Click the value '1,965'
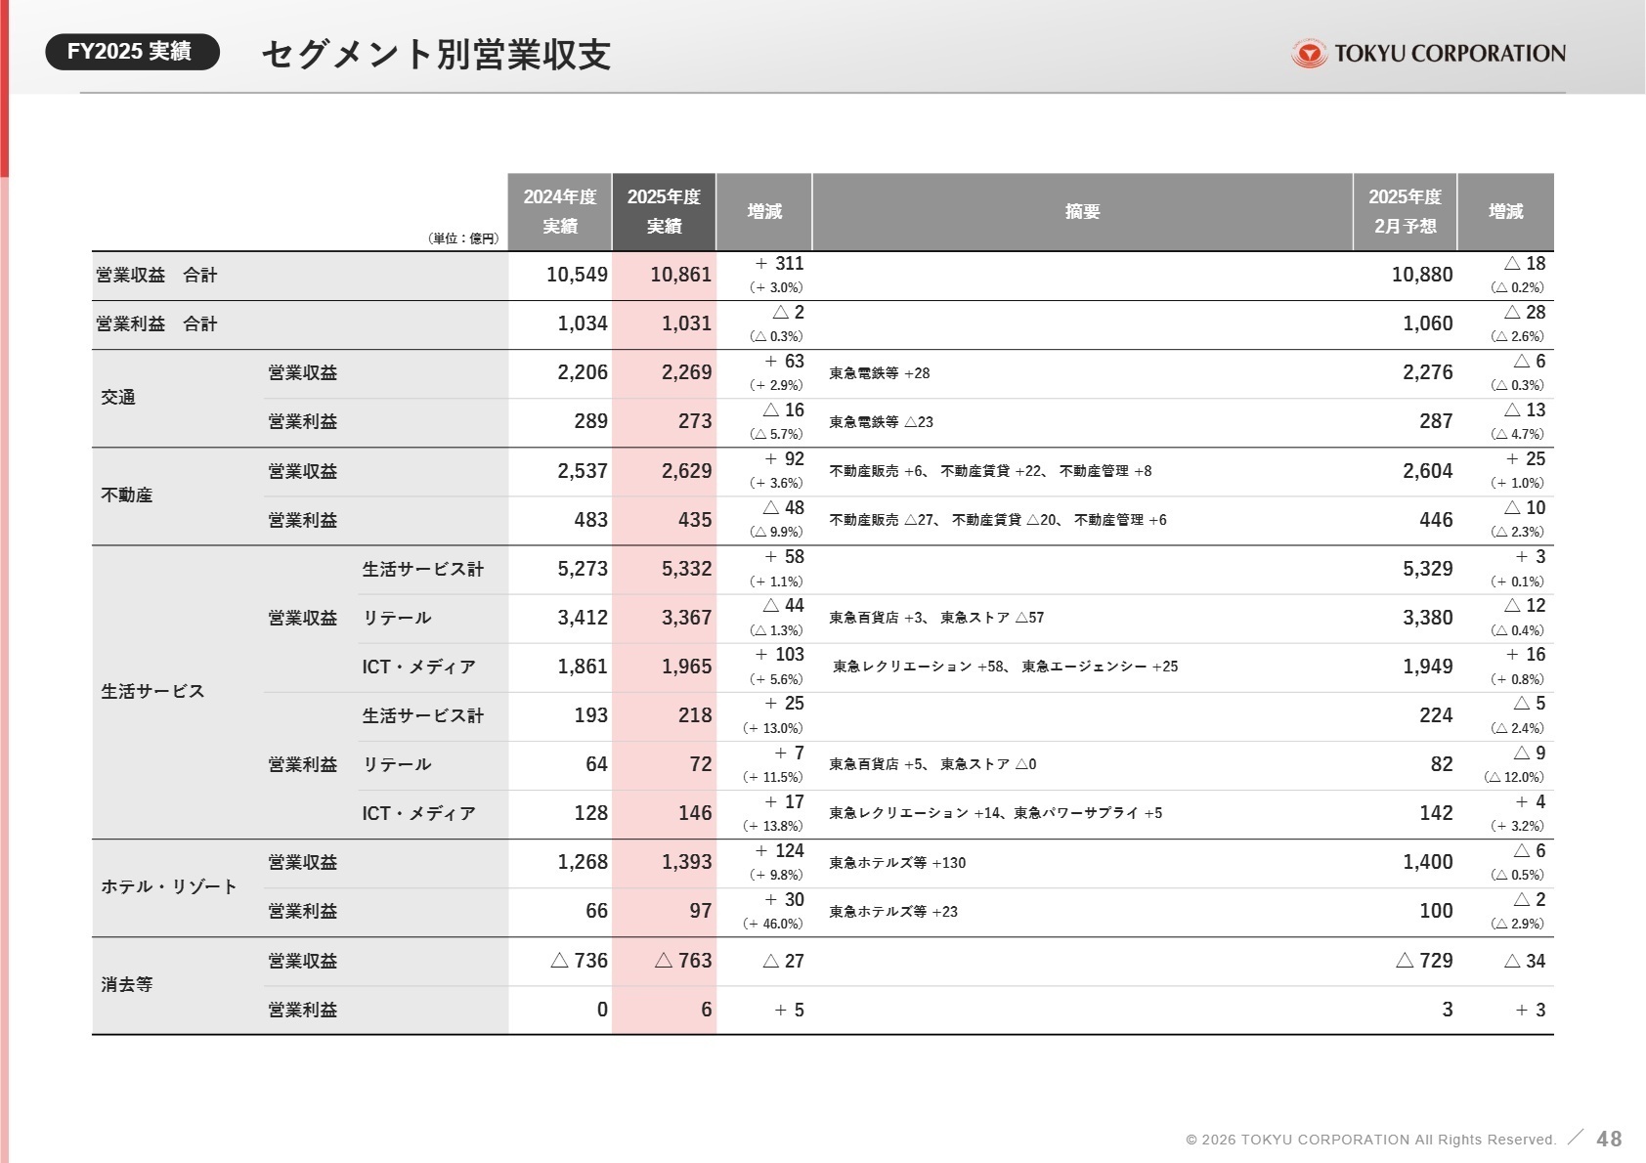The width and height of the screenshot is (1646, 1163). [686, 667]
